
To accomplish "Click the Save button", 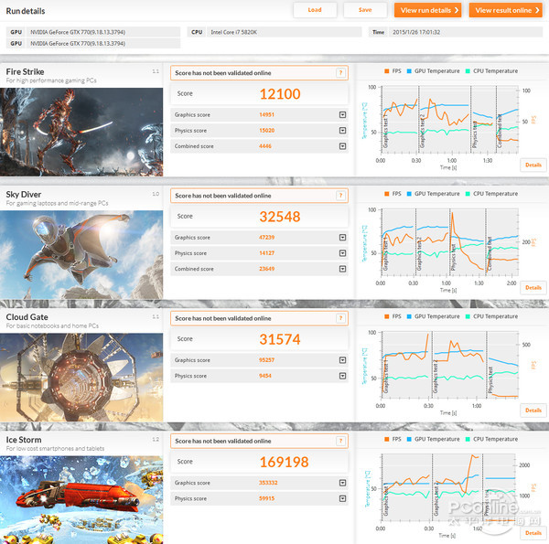I will [x=365, y=10].
